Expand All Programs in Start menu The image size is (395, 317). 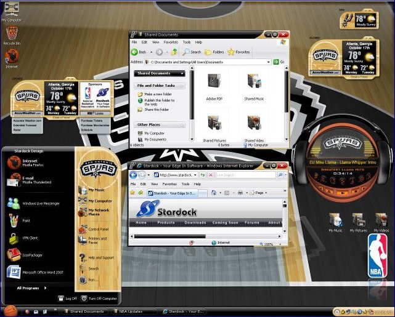[x=31, y=288]
